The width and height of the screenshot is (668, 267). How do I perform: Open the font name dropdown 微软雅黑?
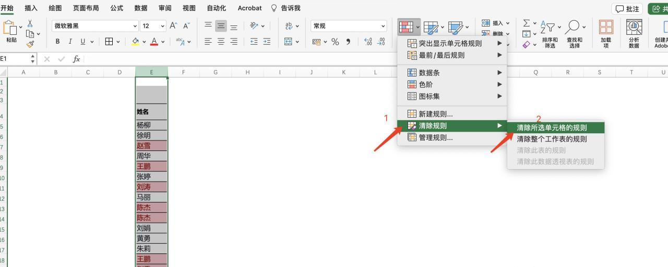(x=135, y=26)
